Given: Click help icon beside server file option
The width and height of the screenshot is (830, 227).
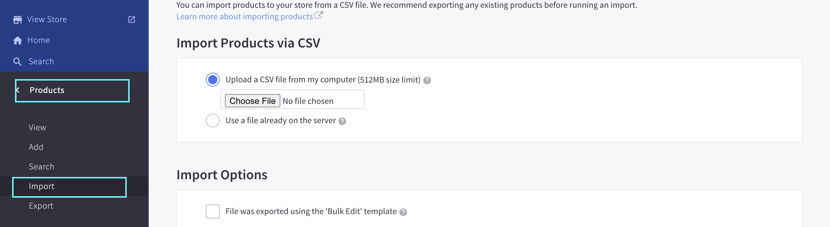Looking at the screenshot, I should (x=342, y=121).
